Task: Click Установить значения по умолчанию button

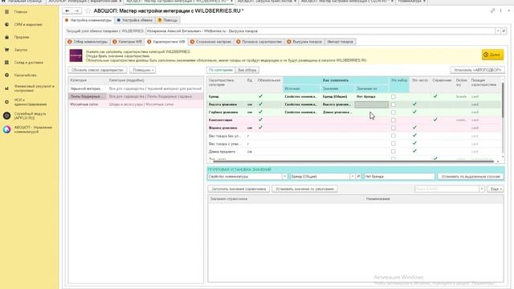Action: click(x=304, y=189)
